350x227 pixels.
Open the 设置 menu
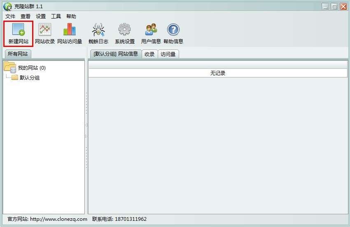[41, 16]
